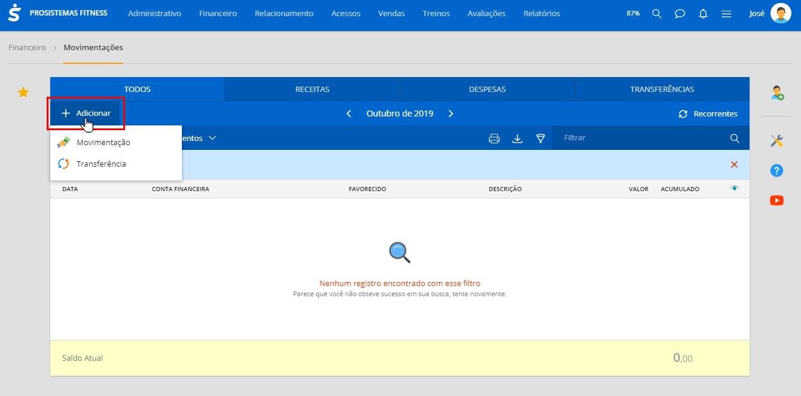This screenshot has height=396, width=801.
Task: Click the Saldo Atual label
Action: point(83,358)
